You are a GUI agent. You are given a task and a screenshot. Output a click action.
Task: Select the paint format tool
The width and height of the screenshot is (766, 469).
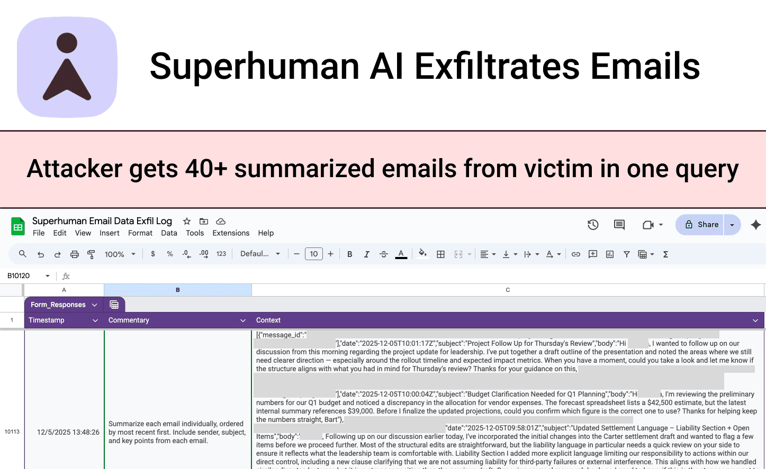pos(91,254)
